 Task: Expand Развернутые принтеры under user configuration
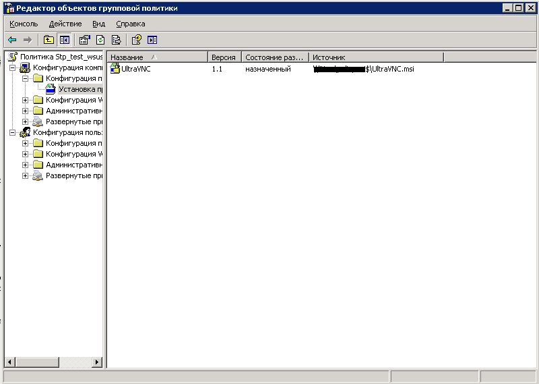tap(25, 175)
